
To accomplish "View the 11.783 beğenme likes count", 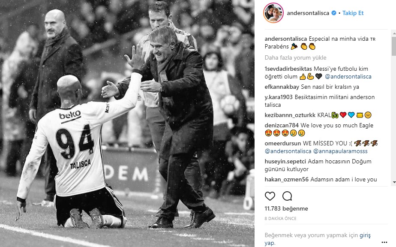I will coord(286,208).
